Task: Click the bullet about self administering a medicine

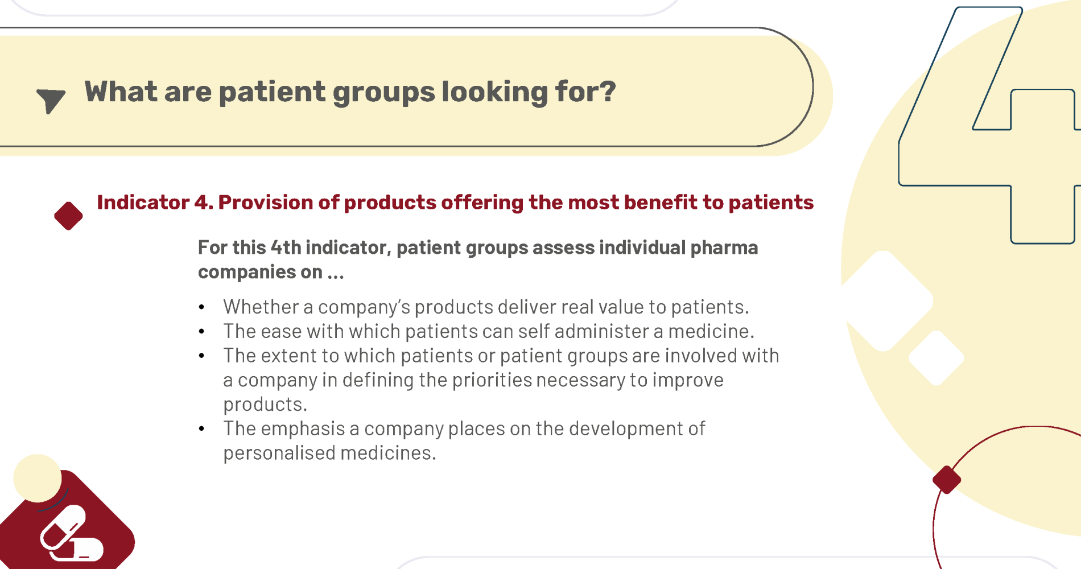Action: point(489,331)
